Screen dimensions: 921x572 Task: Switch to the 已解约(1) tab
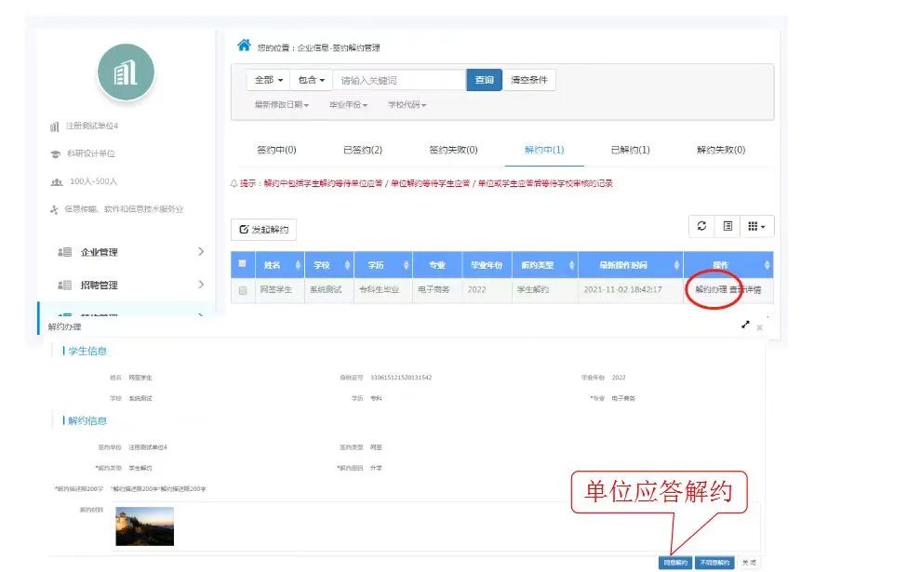pyautogui.click(x=630, y=150)
